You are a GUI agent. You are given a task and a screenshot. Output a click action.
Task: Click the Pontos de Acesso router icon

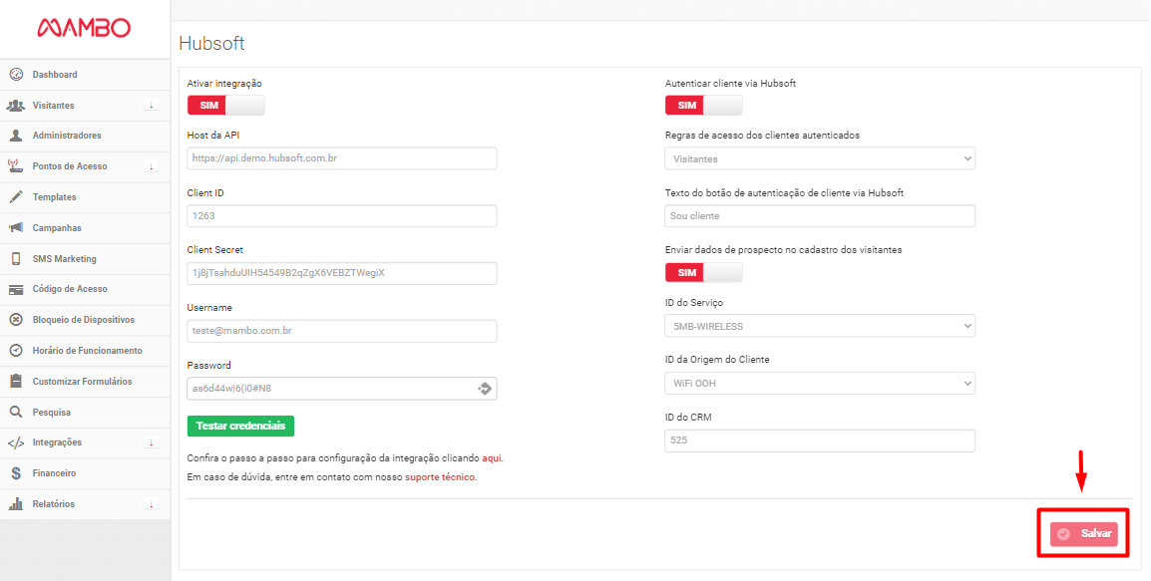pyautogui.click(x=15, y=166)
